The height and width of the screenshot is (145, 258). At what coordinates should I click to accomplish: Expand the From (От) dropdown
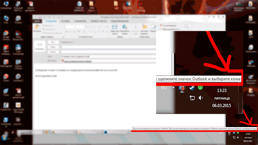tap(54, 42)
